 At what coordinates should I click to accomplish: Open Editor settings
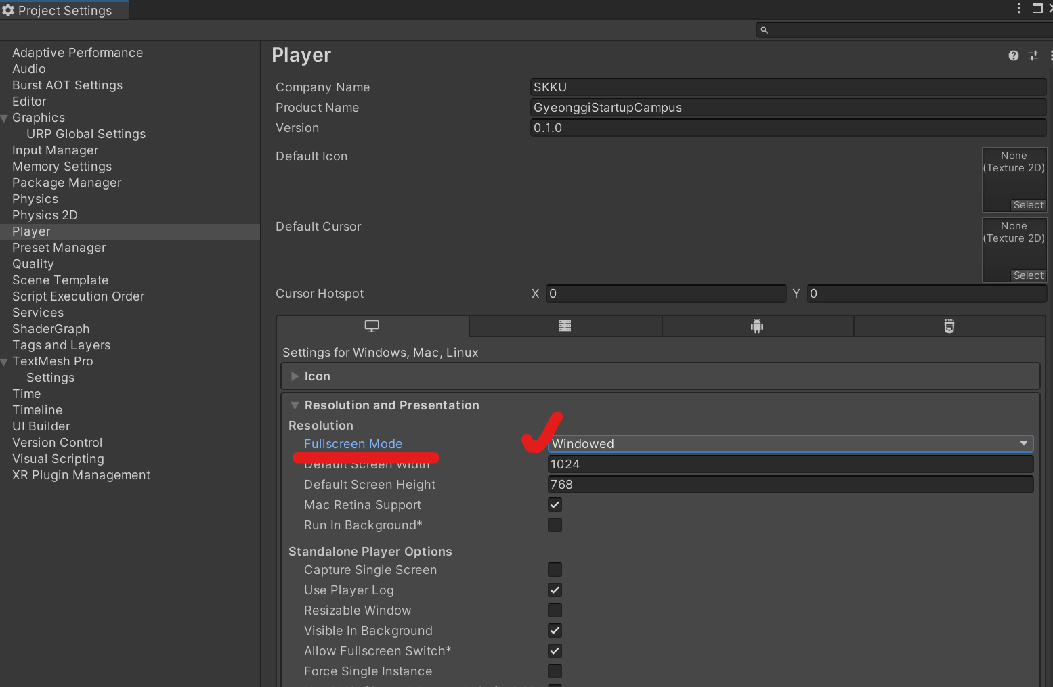29,102
